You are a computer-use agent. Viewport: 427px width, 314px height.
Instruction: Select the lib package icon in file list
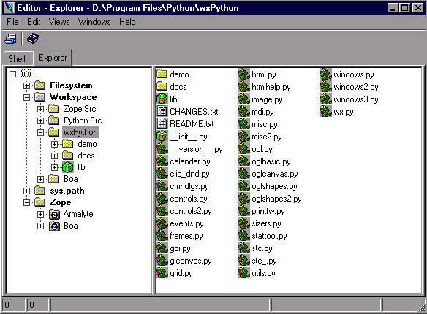coord(162,99)
